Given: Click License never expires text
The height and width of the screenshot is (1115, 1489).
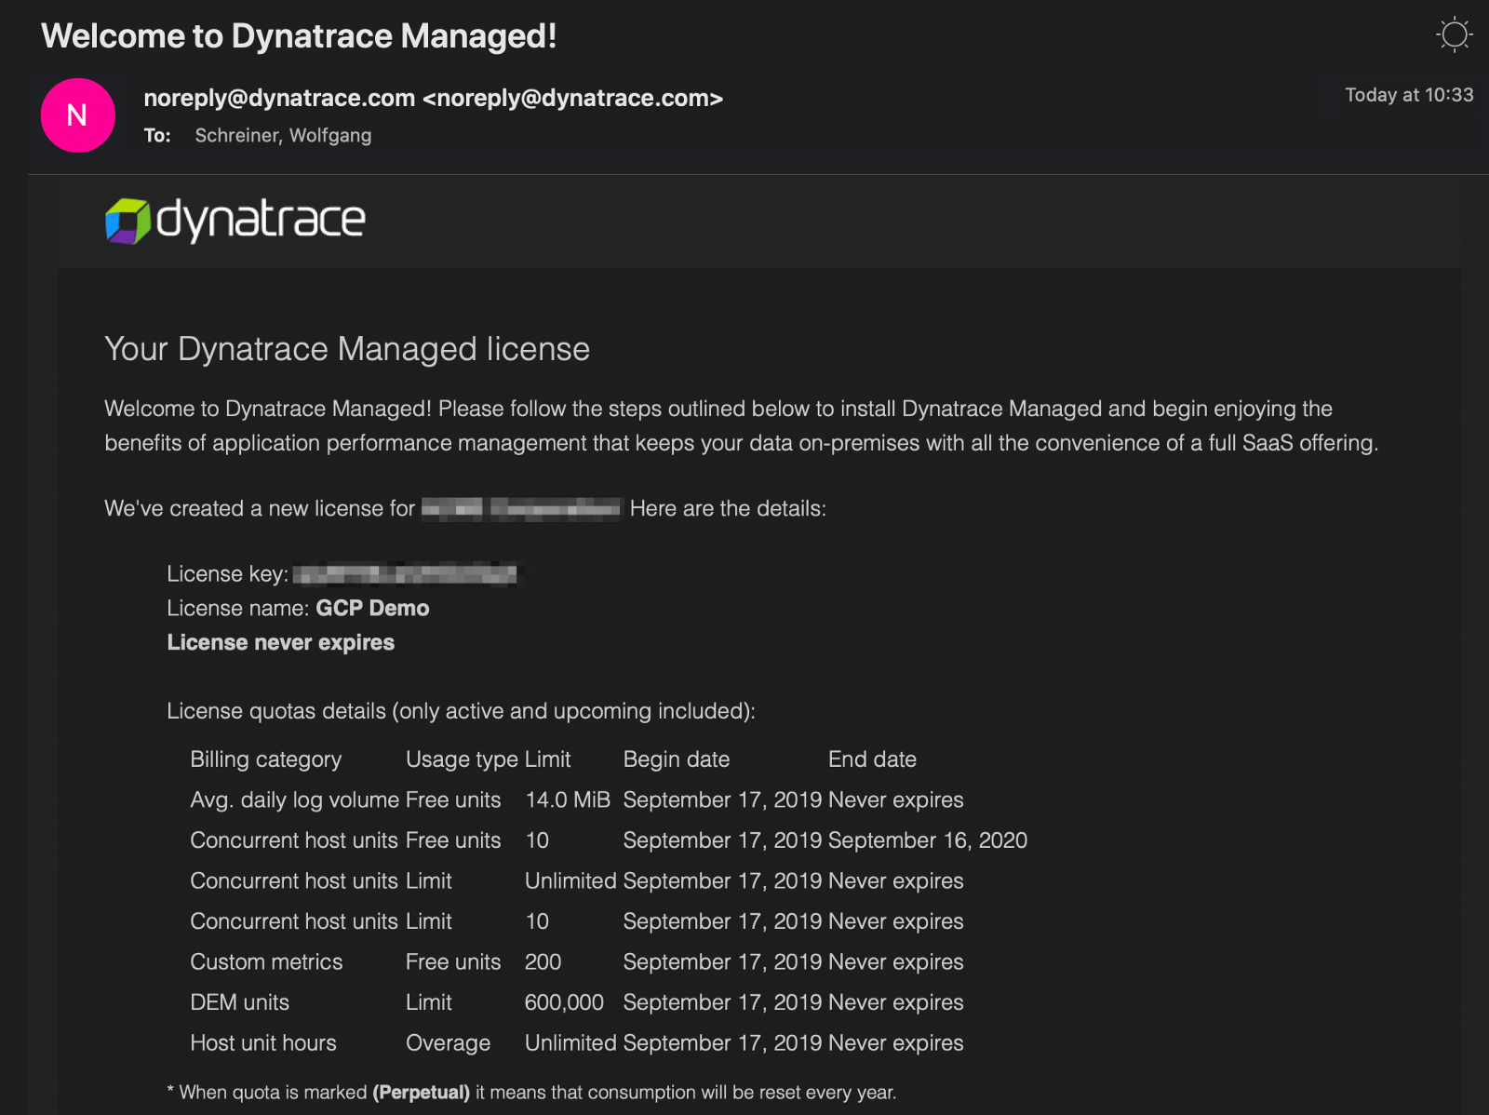Looking at the screenshot, I should (281, 643).
